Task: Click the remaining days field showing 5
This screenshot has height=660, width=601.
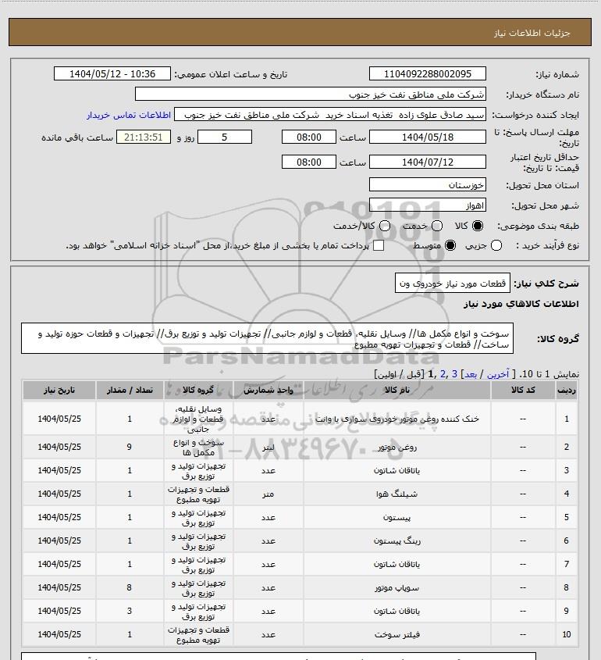Action: (x=225, y=137)
